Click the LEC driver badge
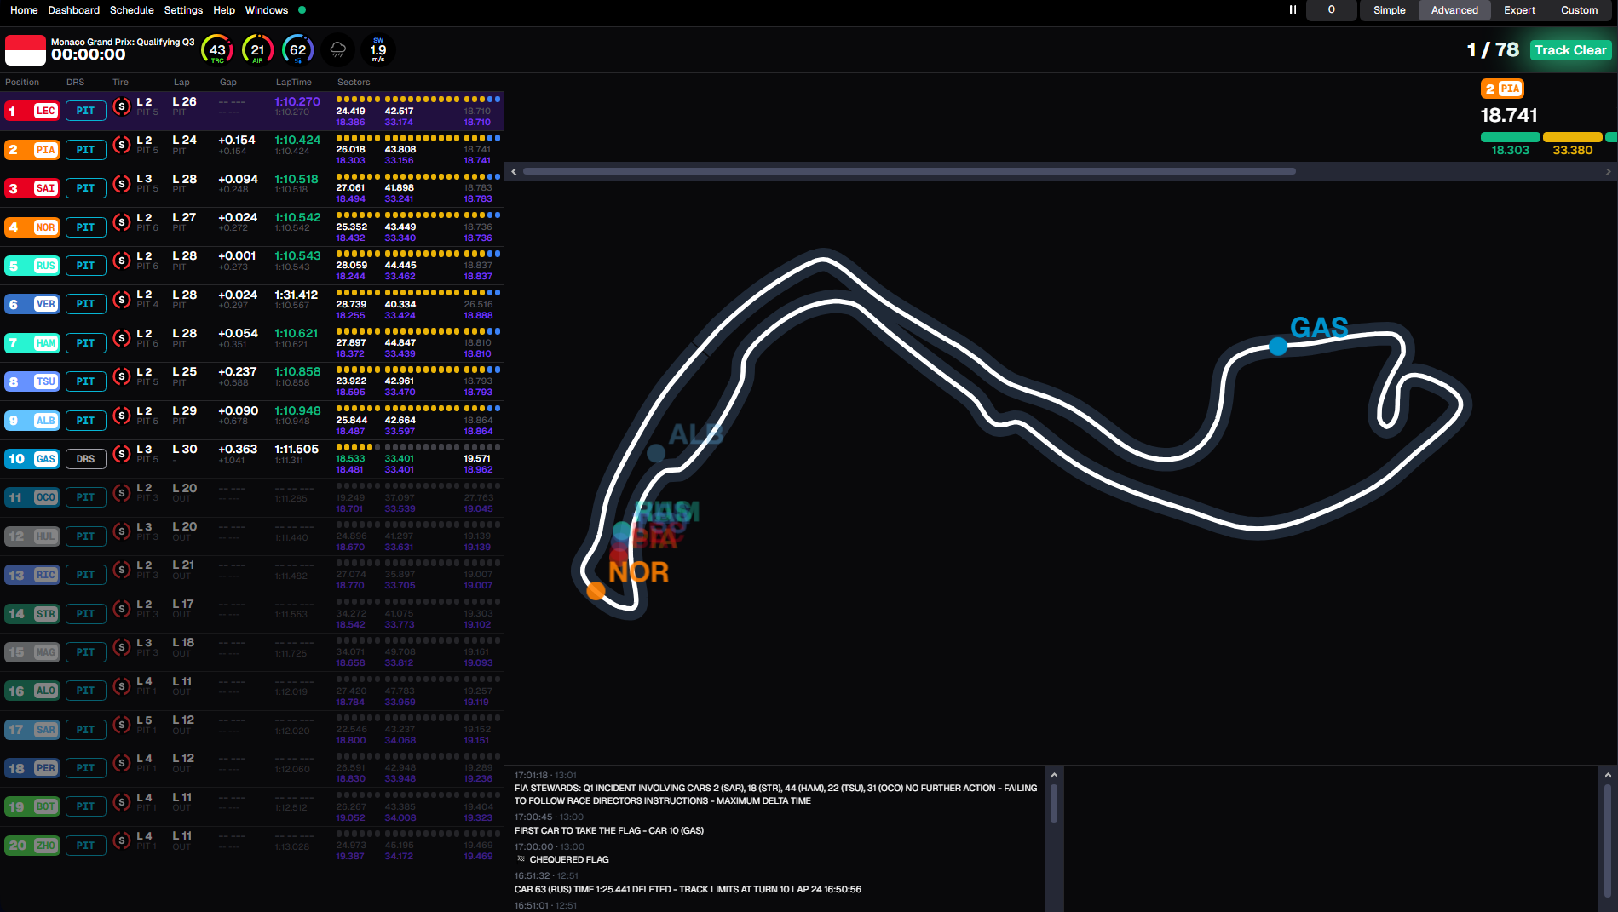 pyautogui.click(x=33, y=111)
